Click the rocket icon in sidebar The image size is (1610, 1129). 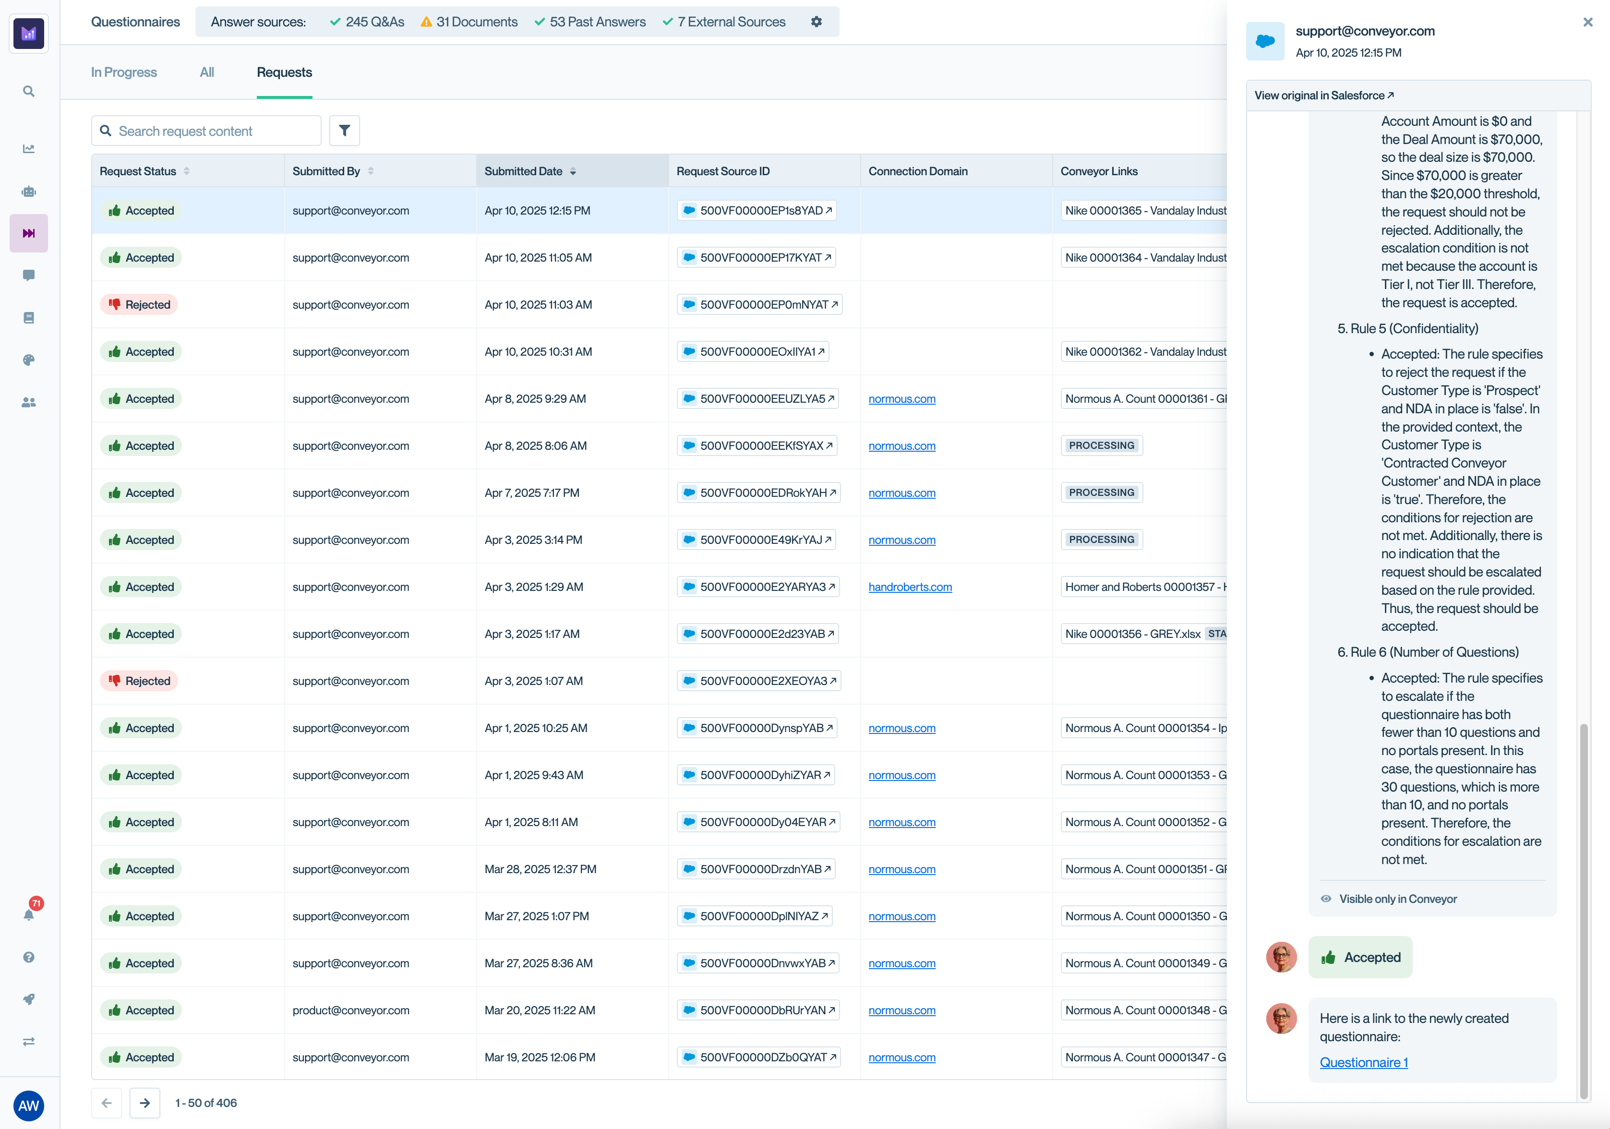(x=29, y=999)
